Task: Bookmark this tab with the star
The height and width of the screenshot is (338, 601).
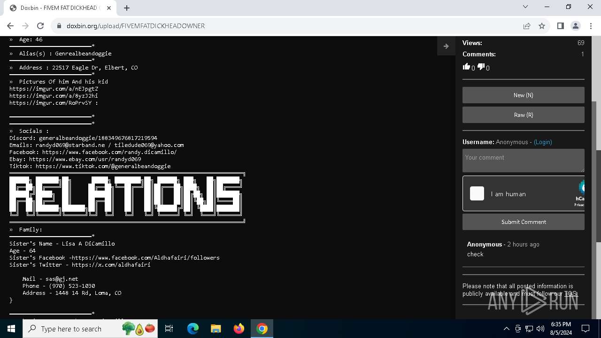Action: click(x=542, y=26)
